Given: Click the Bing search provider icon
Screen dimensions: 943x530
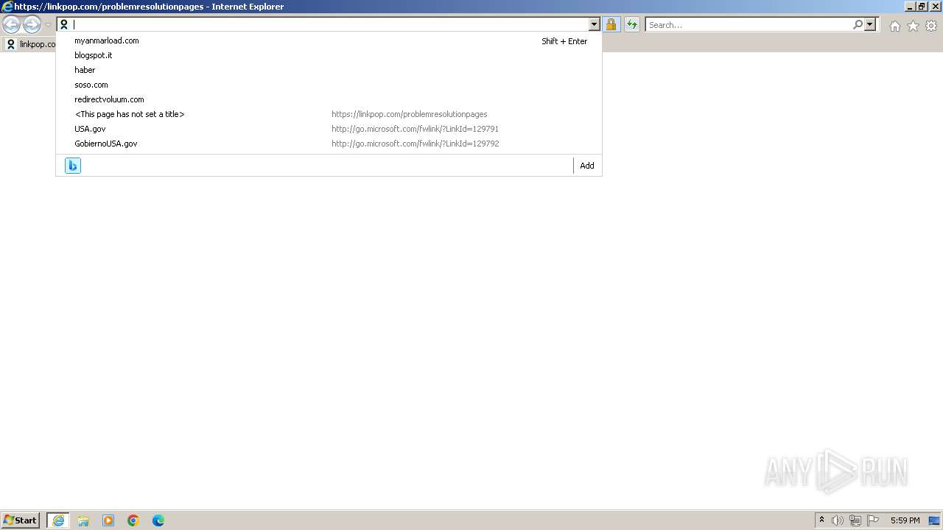Looking at the screenshot, I should tap(73, 166).
